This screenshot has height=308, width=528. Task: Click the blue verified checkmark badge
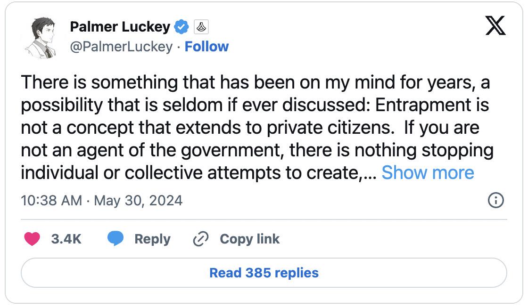coord(181,27)
